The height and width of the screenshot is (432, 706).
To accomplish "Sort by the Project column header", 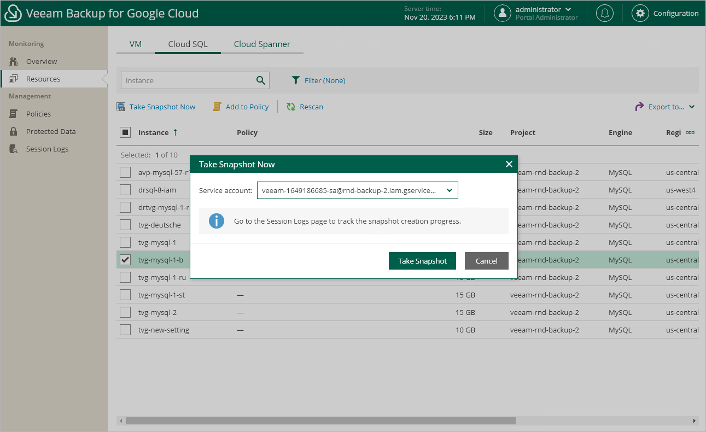I will [523, 132].
